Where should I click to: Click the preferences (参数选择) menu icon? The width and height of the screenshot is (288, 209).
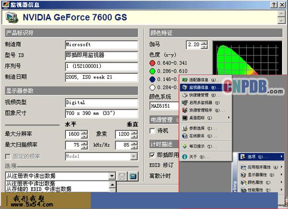tap(184, 128)
